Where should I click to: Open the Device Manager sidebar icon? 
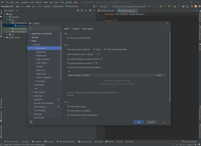pos(199,32)
